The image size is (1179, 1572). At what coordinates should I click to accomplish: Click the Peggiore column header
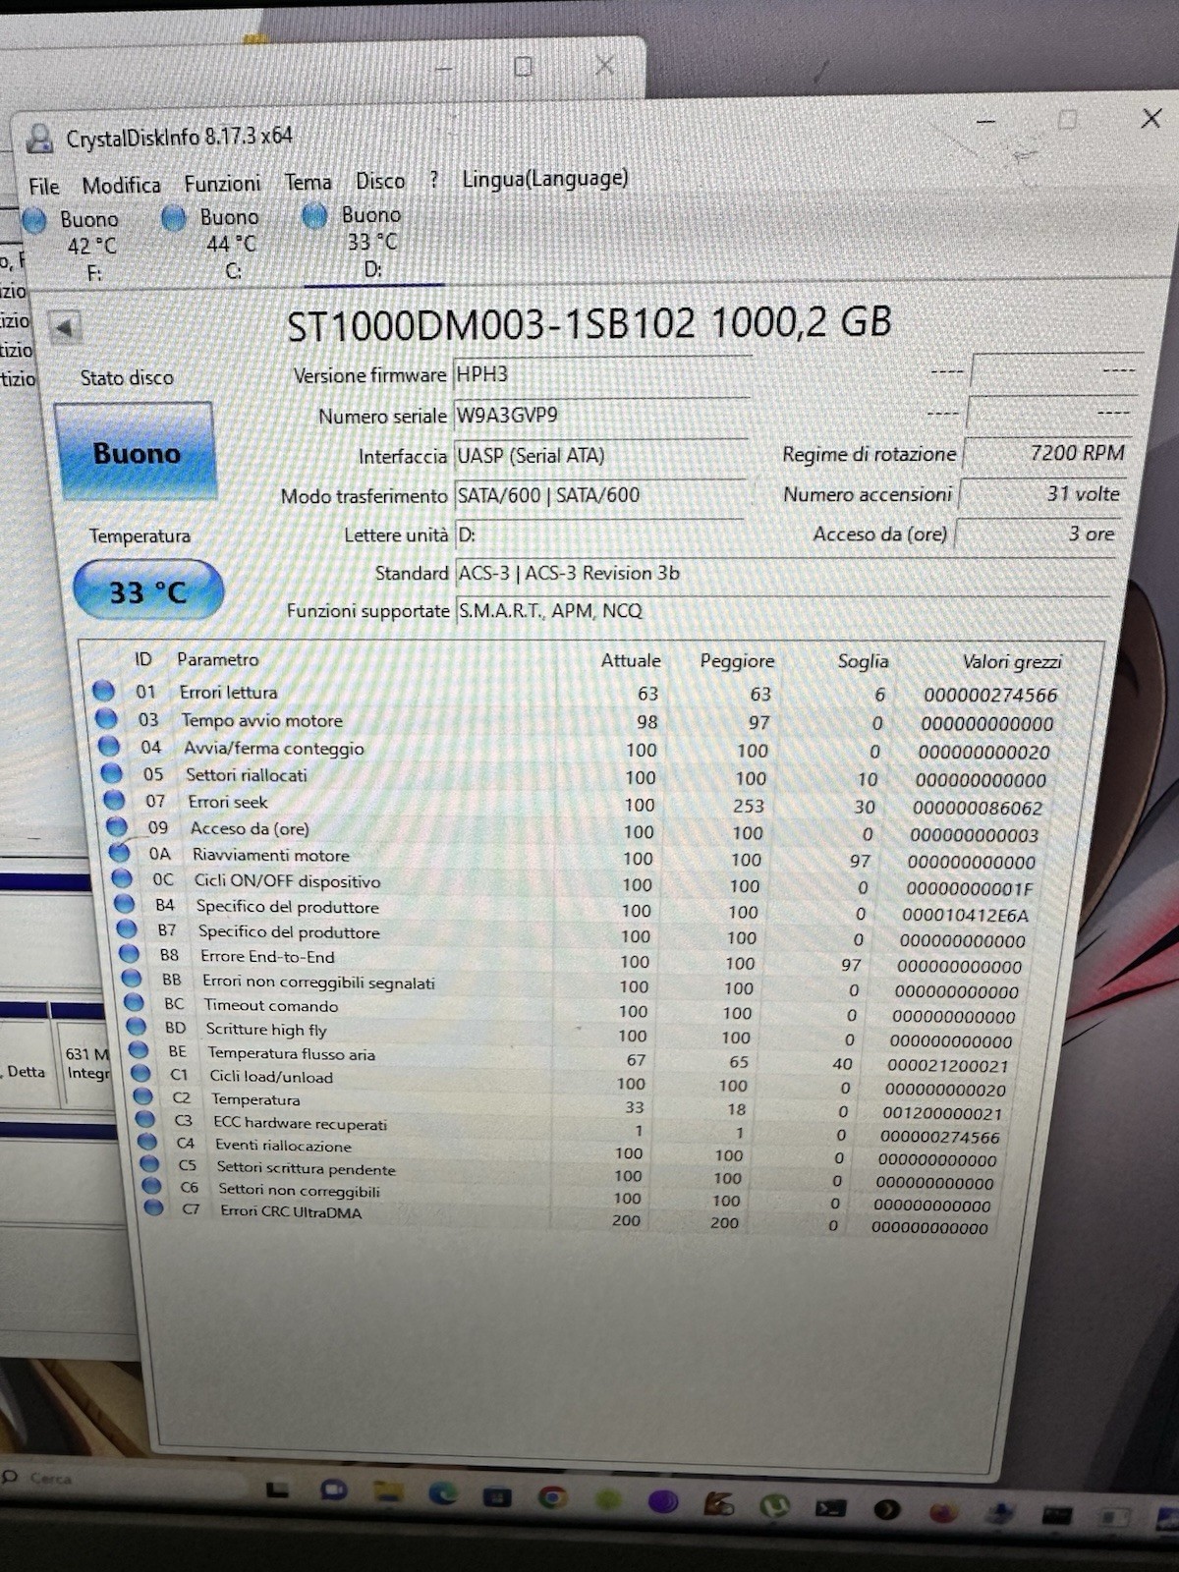pyautogui.click(x=737, y=661)
